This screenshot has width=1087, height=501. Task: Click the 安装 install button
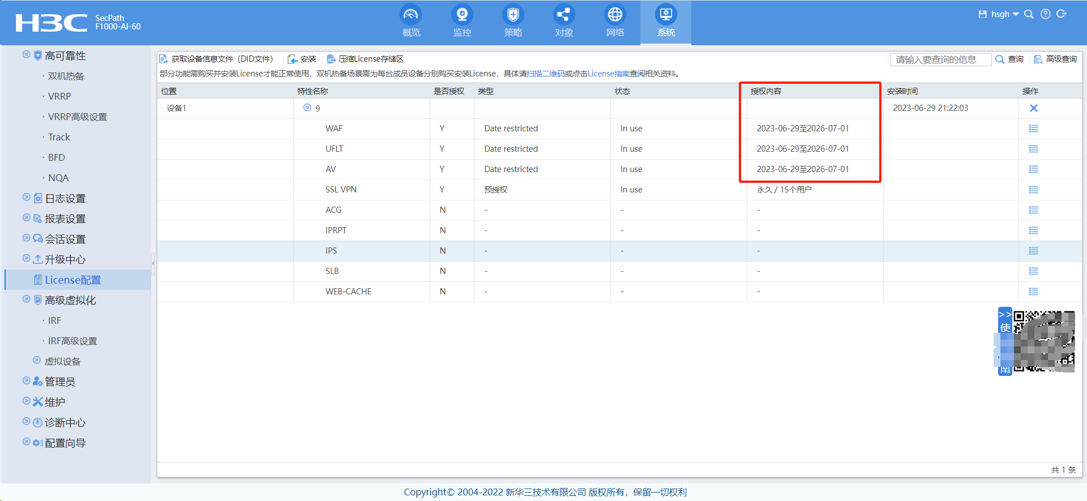click(x=302, y=59)
